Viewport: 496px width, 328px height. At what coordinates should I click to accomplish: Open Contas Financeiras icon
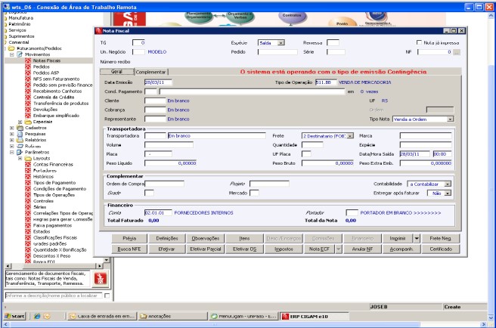click(28, 165)
